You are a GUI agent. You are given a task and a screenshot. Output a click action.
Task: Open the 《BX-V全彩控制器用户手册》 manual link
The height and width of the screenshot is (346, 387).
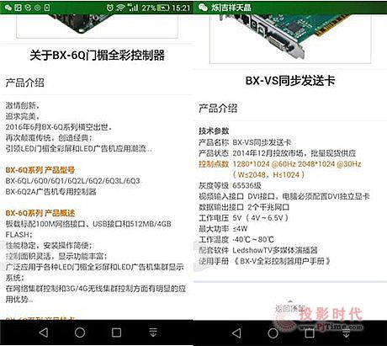(282, 261)
